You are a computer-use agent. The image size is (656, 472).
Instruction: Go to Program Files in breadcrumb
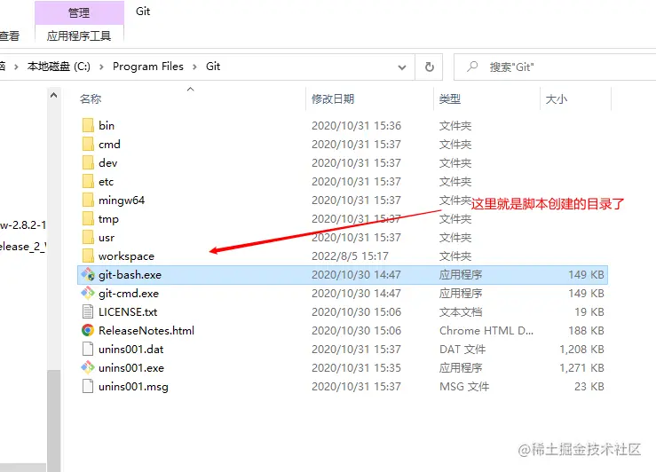click(x=148, y=67)
